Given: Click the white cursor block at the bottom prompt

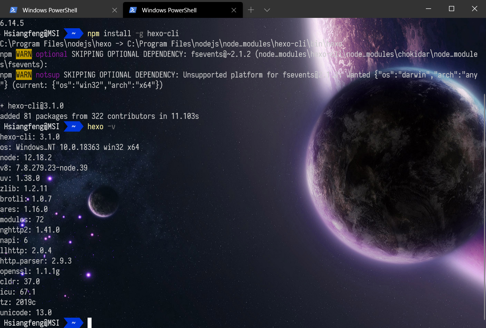Looking at the screenshot, I should pyautogui.click(x=90, y=323).
